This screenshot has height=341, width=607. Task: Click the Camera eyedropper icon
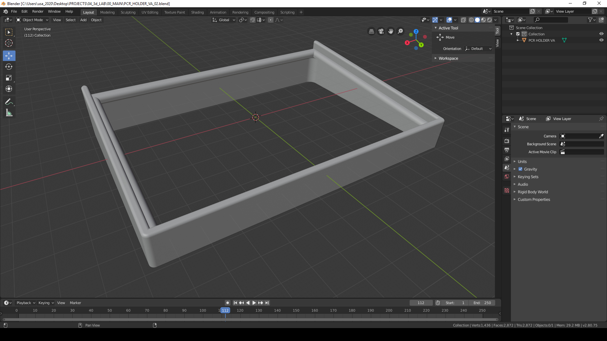601,136
